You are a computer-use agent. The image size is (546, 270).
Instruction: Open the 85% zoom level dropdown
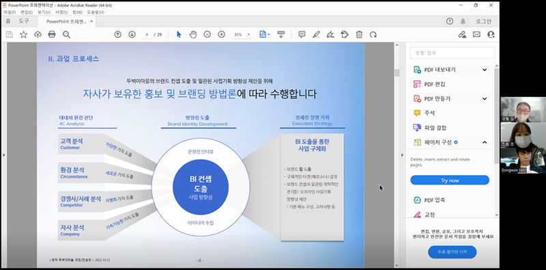(x=242, y=35)
